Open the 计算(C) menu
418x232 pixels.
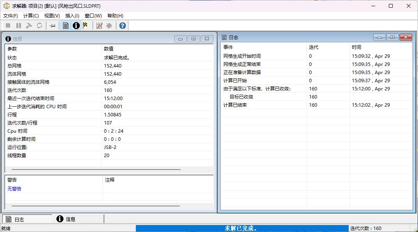31,16
